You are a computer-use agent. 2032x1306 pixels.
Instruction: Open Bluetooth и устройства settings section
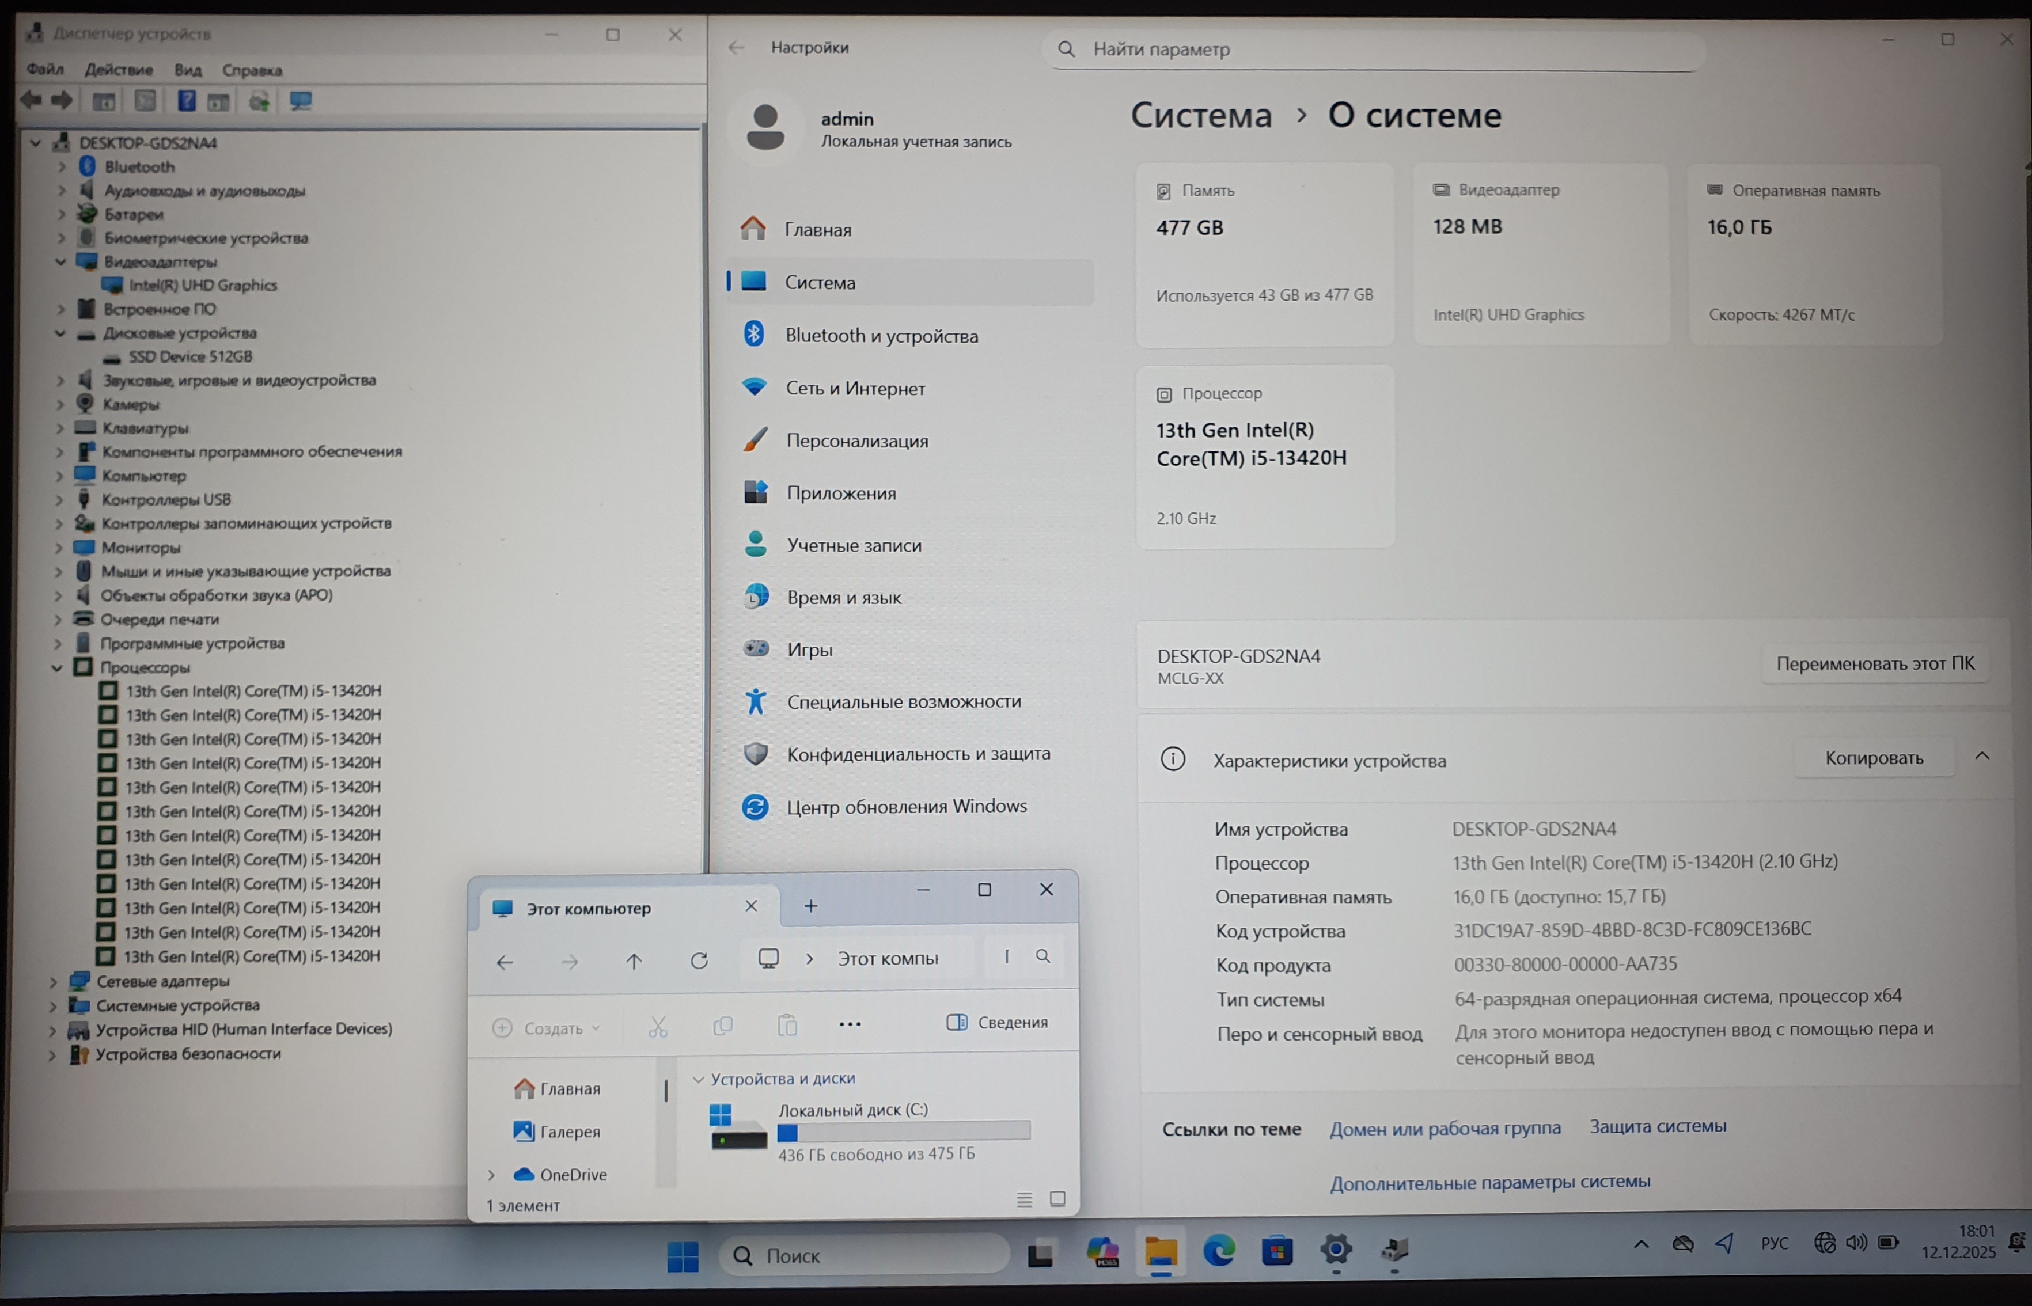(881, 336)
